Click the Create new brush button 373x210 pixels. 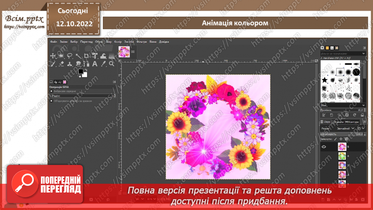(x=331, y=115)
